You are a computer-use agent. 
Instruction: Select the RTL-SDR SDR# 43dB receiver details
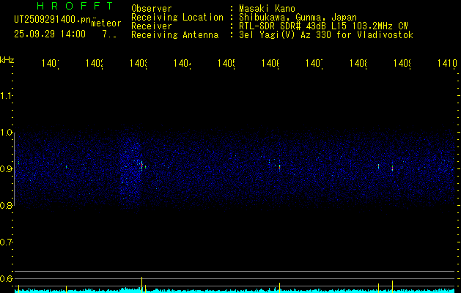pyautogui.click(x=323, y=26)
